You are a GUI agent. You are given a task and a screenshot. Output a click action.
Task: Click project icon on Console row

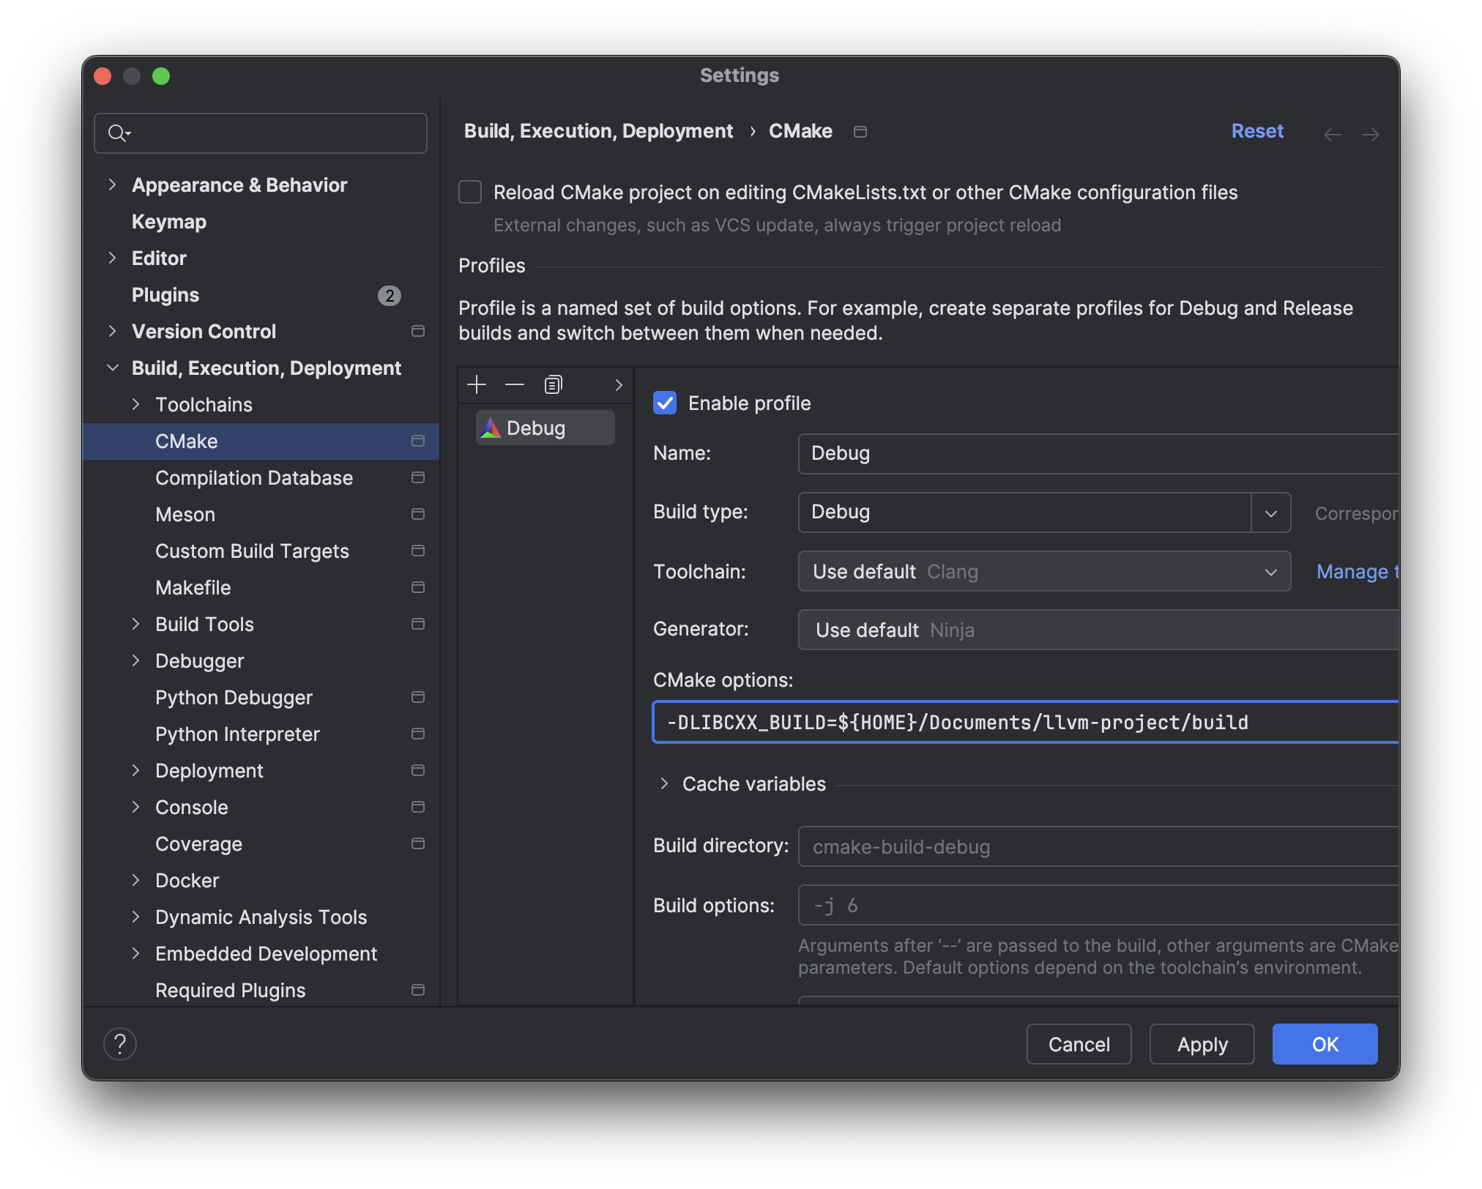[x=418, y=807]
